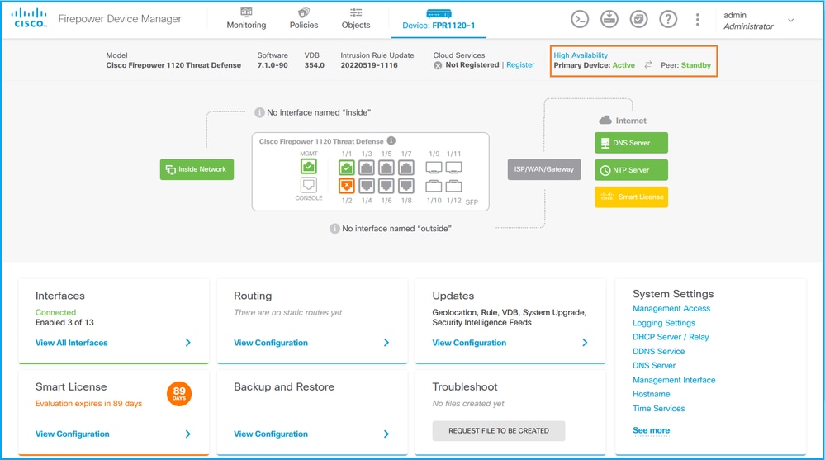Open the help question mark icon

click(668, 20)
